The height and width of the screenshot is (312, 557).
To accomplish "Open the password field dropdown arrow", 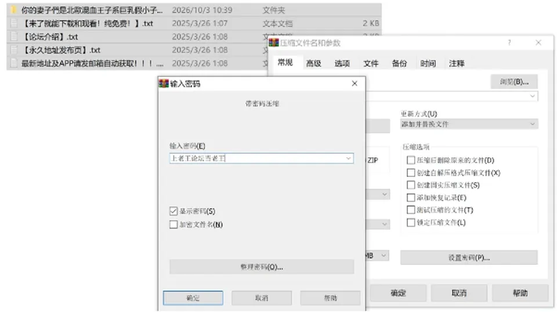I will click(x=349, y=158).
